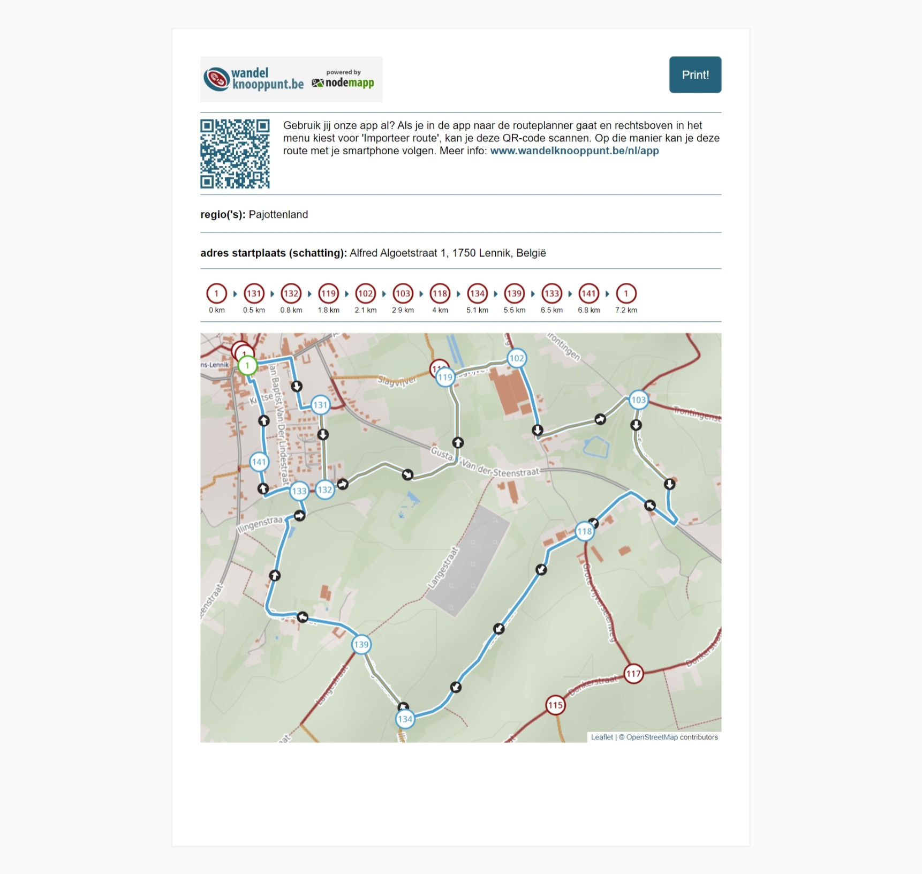Click the 5.1 km distance label

(x=477, y=310)
